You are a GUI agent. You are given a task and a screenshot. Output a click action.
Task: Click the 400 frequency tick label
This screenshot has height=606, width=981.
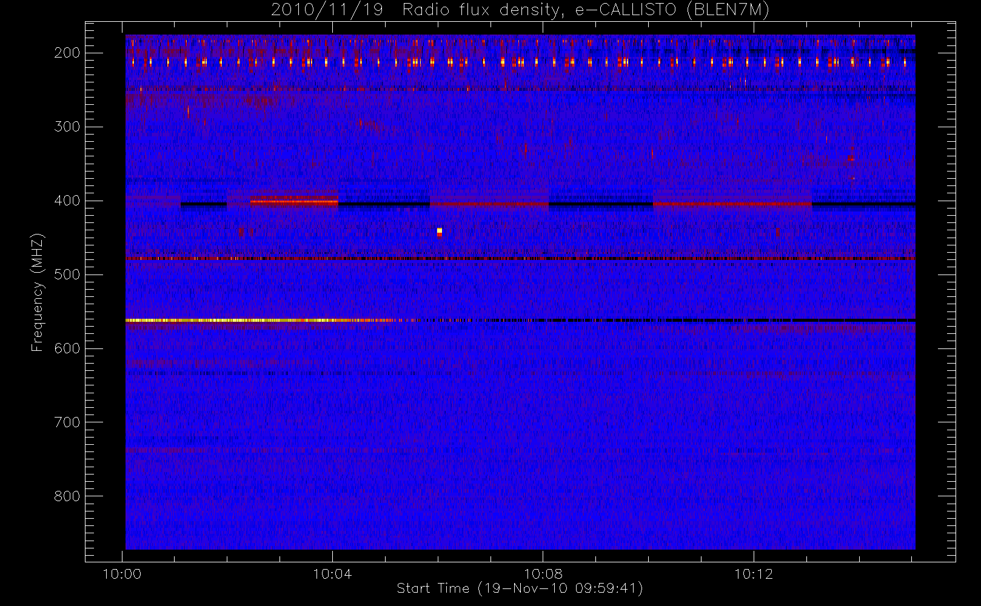[x=67, y=201]
